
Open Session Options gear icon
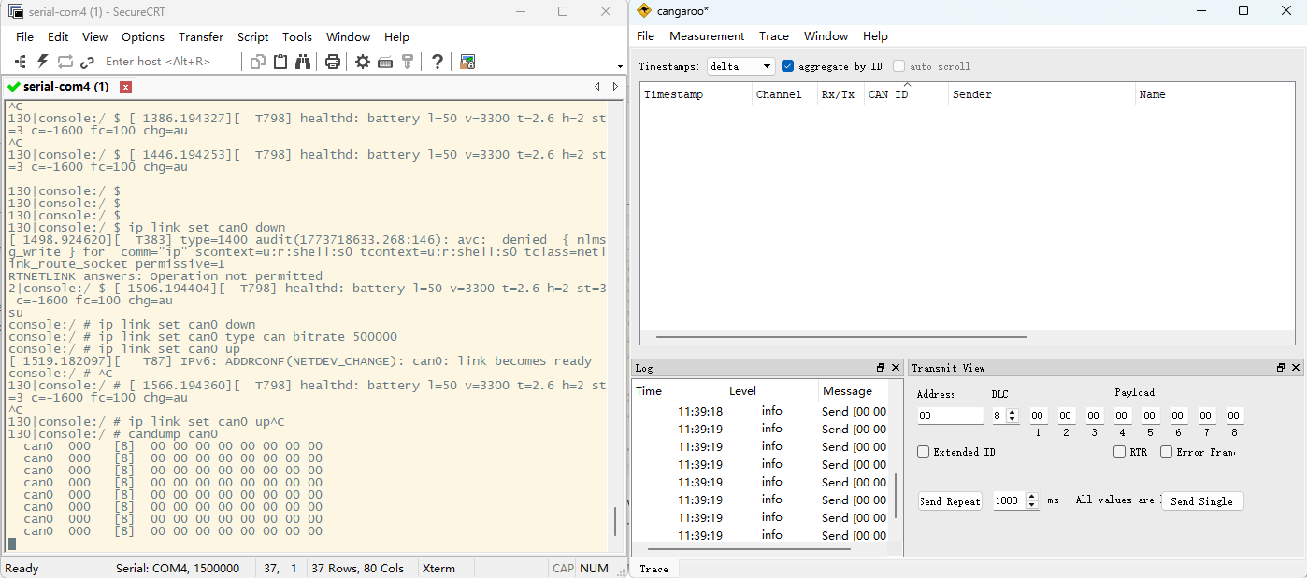[x=363, y=62]
